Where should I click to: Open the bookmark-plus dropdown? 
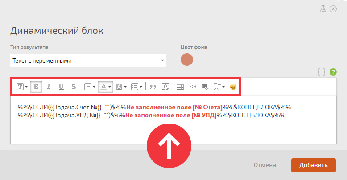219,87
